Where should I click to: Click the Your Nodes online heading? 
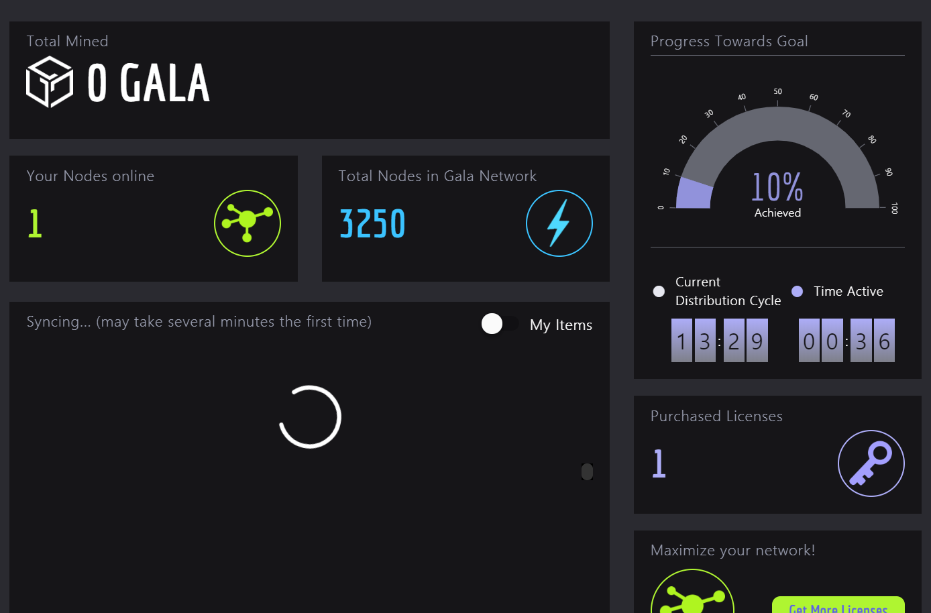91,176
